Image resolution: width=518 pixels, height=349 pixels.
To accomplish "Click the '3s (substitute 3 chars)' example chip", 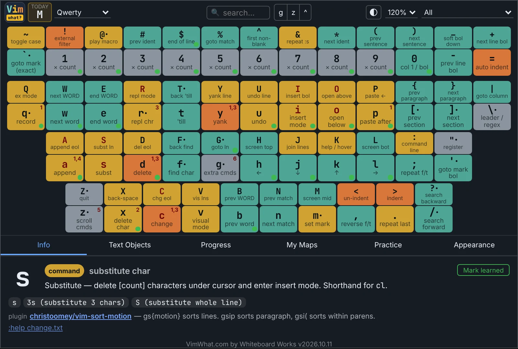I will point(76,302).
